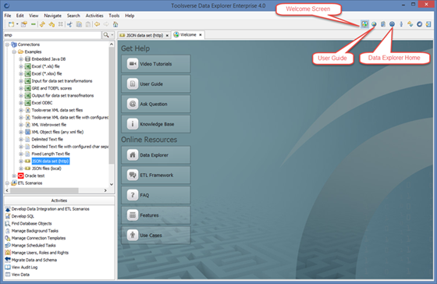Click the New connection toolbar icon
Viewport: 437px width, 284px height.
(x=11, y=24)
